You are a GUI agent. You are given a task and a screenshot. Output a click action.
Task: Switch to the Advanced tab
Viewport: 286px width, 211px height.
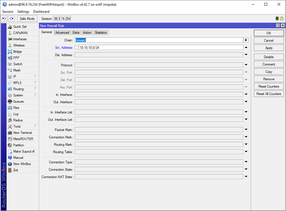coord(62,32)
